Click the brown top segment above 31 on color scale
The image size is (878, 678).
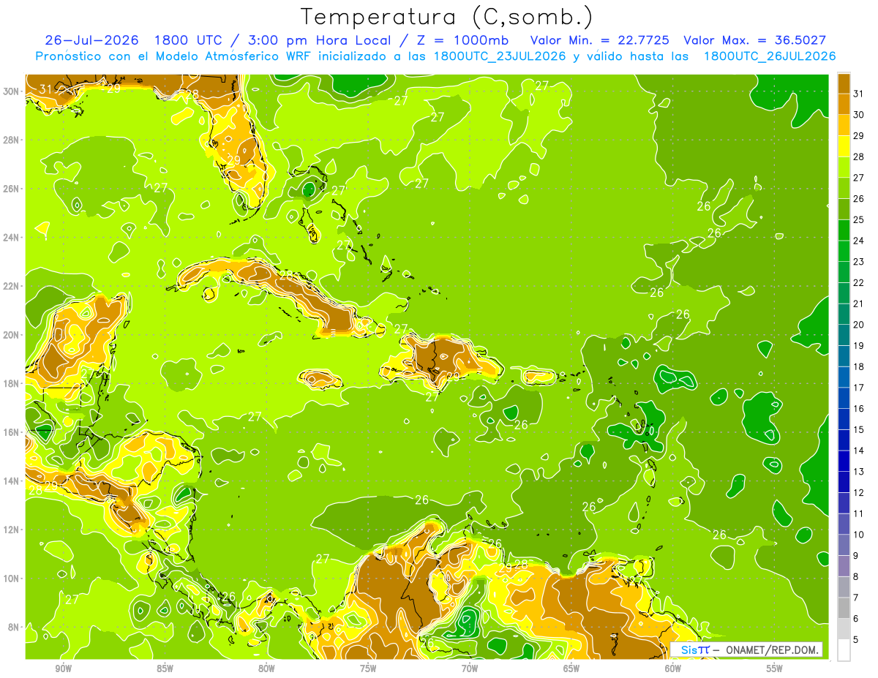click(x=844, y=83)
